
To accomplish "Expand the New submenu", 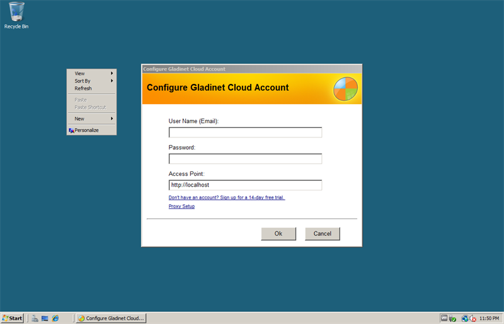I will tap(91, 119).
